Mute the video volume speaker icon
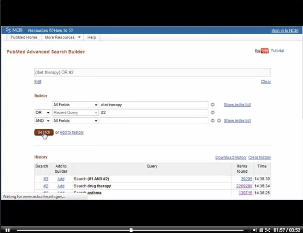The height and width of the screenshot is (233, 303). pos(255,230)
